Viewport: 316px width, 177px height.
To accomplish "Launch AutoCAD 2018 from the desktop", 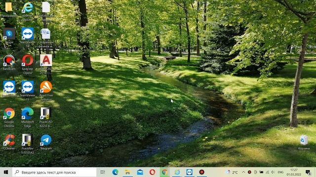I will coord(46,60).
